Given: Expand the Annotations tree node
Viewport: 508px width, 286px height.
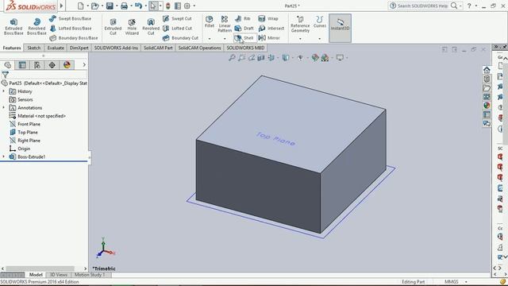Looking at the screenshot, I should tap(3, 108).
